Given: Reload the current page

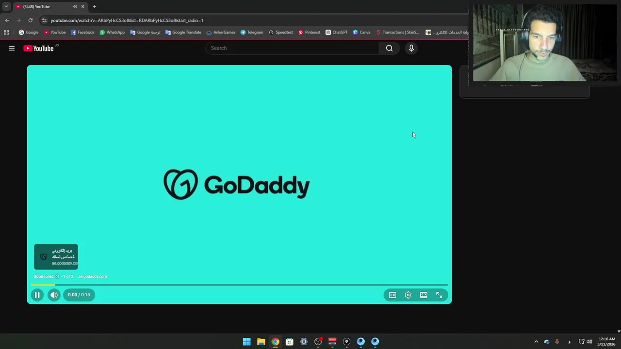Looking at the screenshot, I should (30, 20).
